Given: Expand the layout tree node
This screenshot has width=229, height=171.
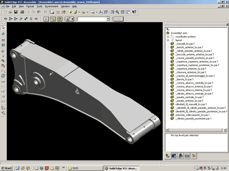Looking at the screenshot, I should click(x=168, y=40).
